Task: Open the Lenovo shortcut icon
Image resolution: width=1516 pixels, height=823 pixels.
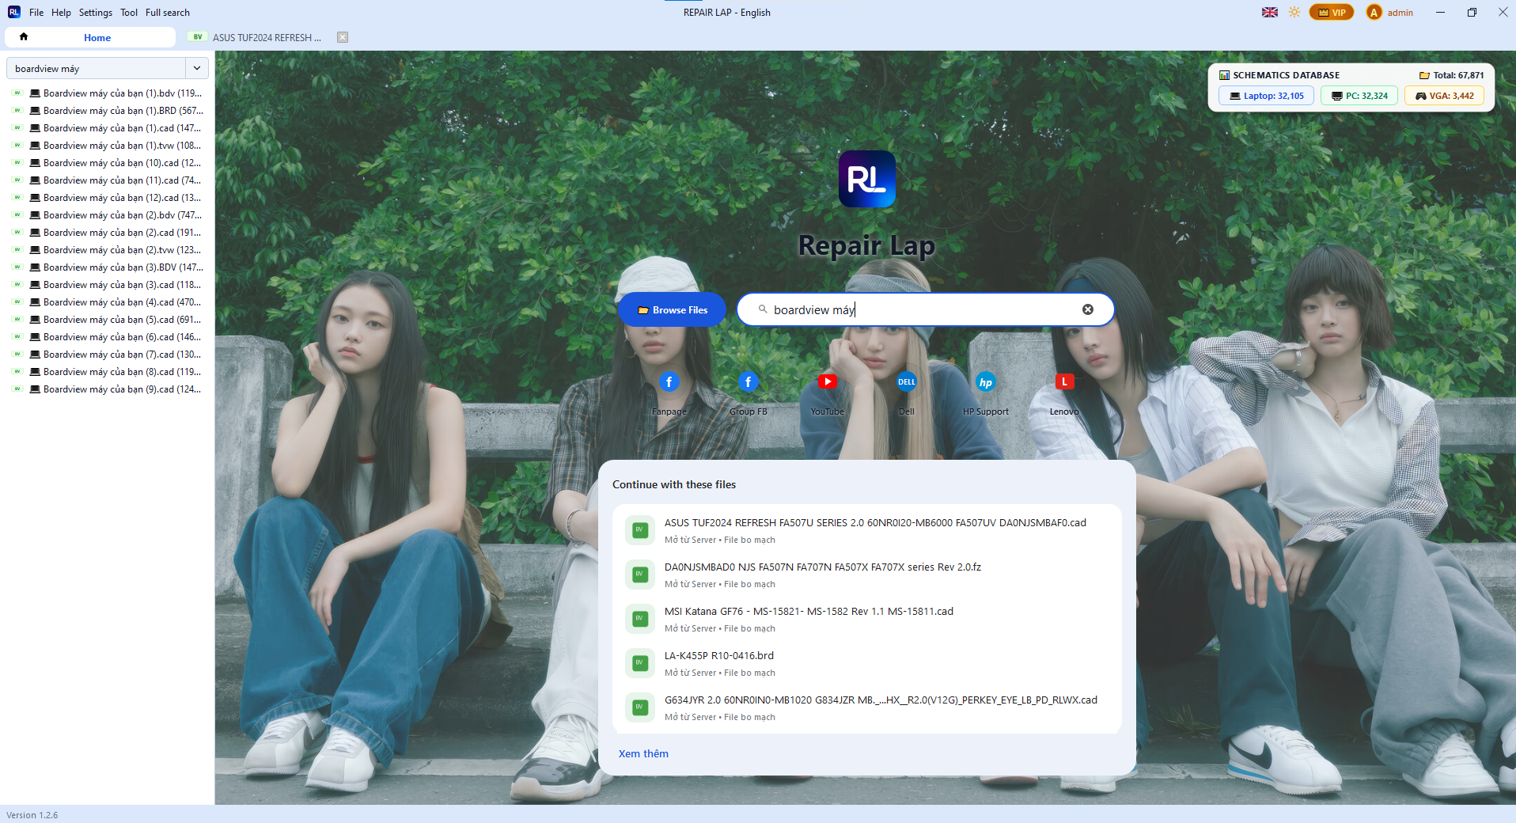Action: click(1064, 382)
